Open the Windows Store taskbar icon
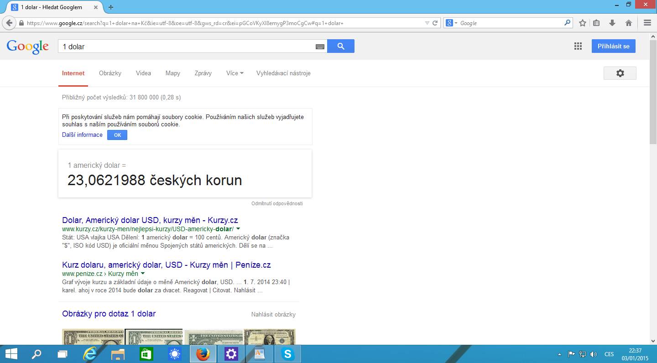657x363 pixels. 146,354
